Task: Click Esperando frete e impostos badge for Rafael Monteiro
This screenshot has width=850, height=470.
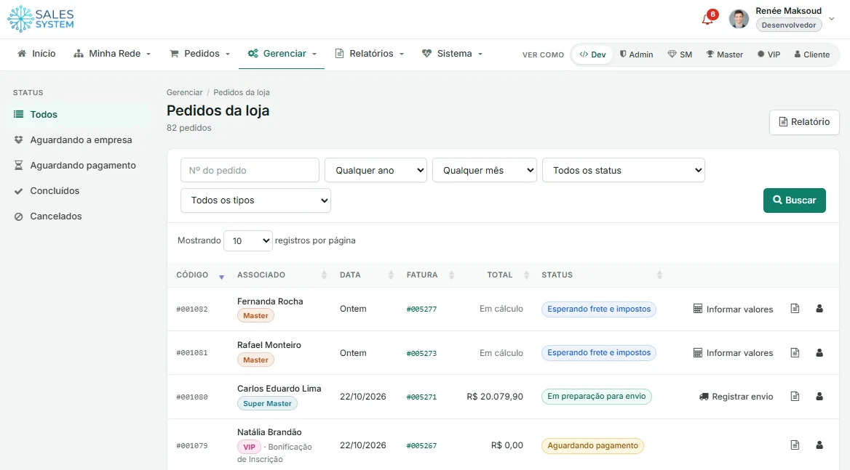Action: [x=598, y=352]
